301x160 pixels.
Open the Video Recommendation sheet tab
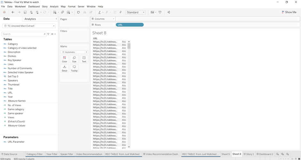click(89, 154)
